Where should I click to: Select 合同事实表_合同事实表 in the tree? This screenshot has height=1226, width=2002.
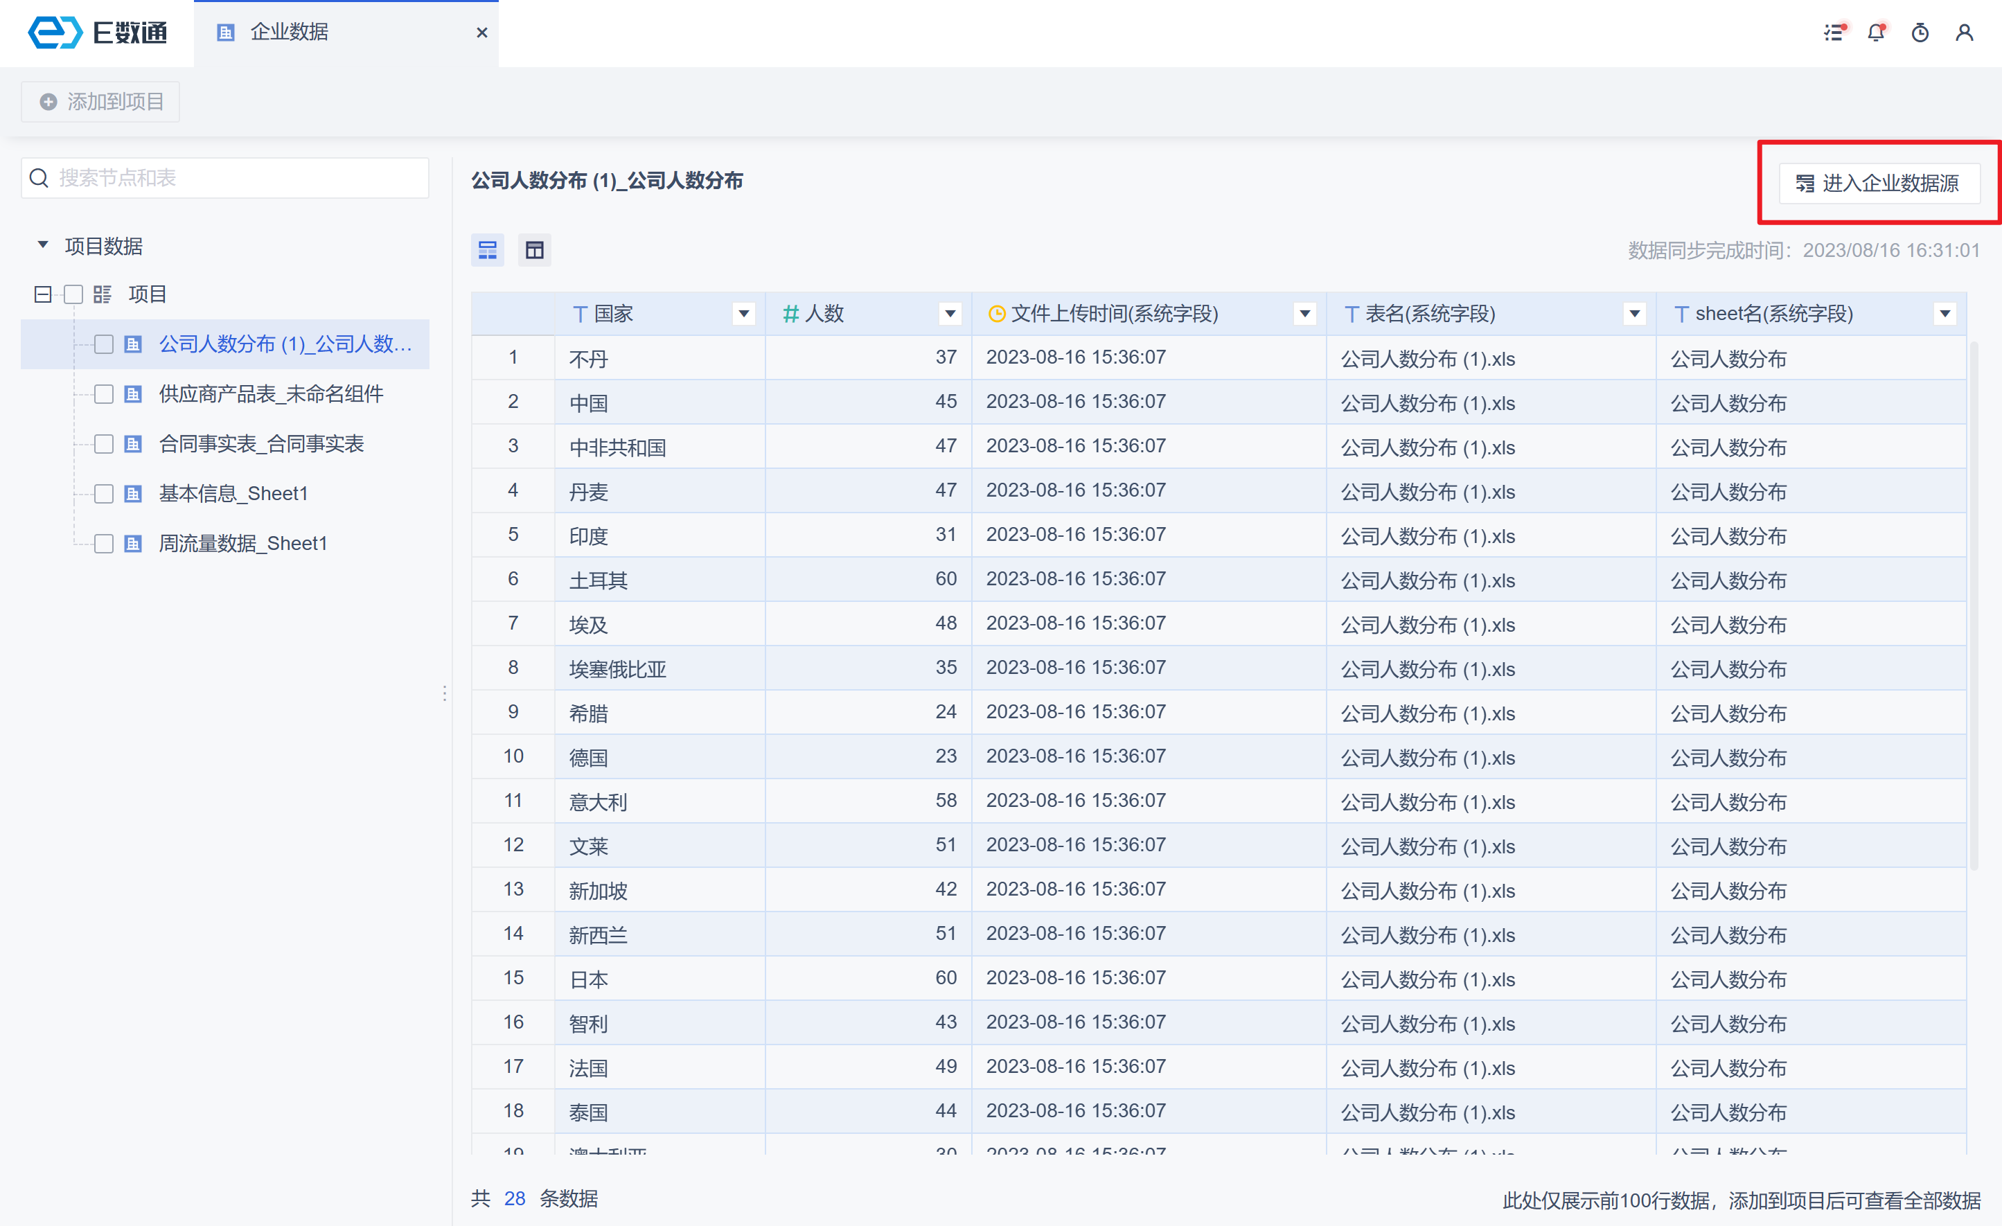coord(260,443)
